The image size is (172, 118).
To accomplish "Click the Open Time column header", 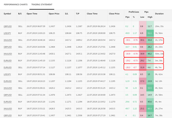I will coord(32,14).
